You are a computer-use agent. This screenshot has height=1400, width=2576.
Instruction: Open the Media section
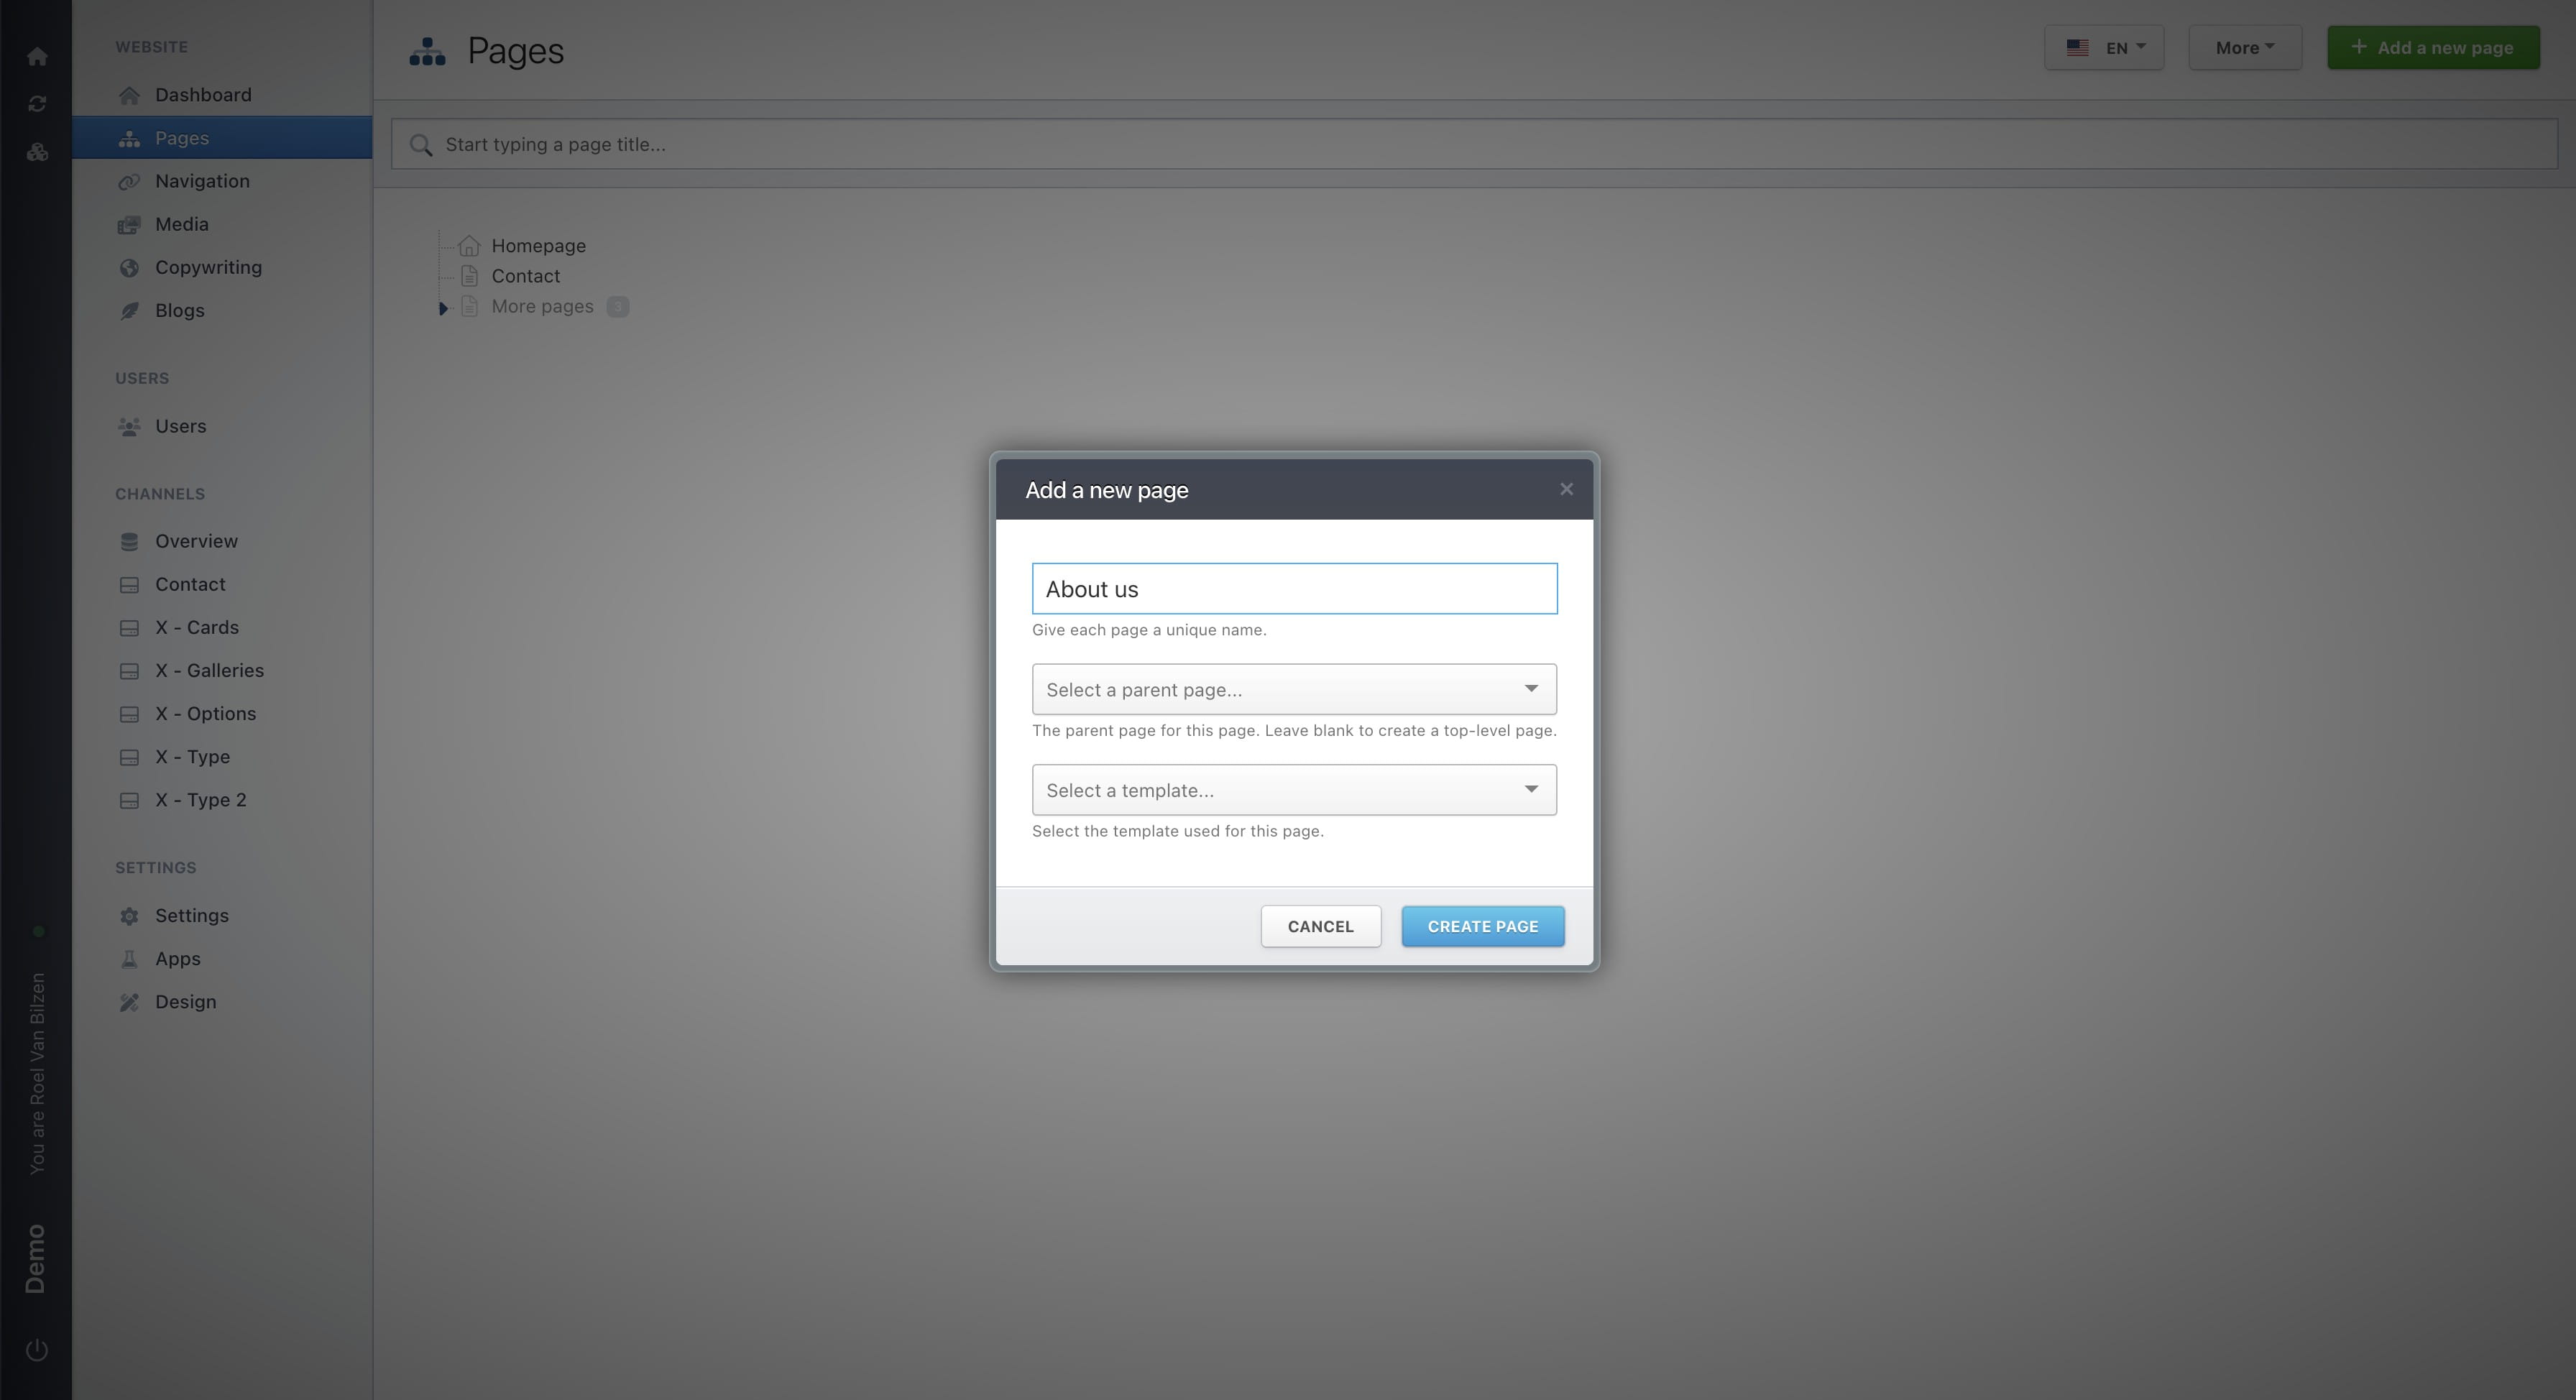[x=181, y=224]
